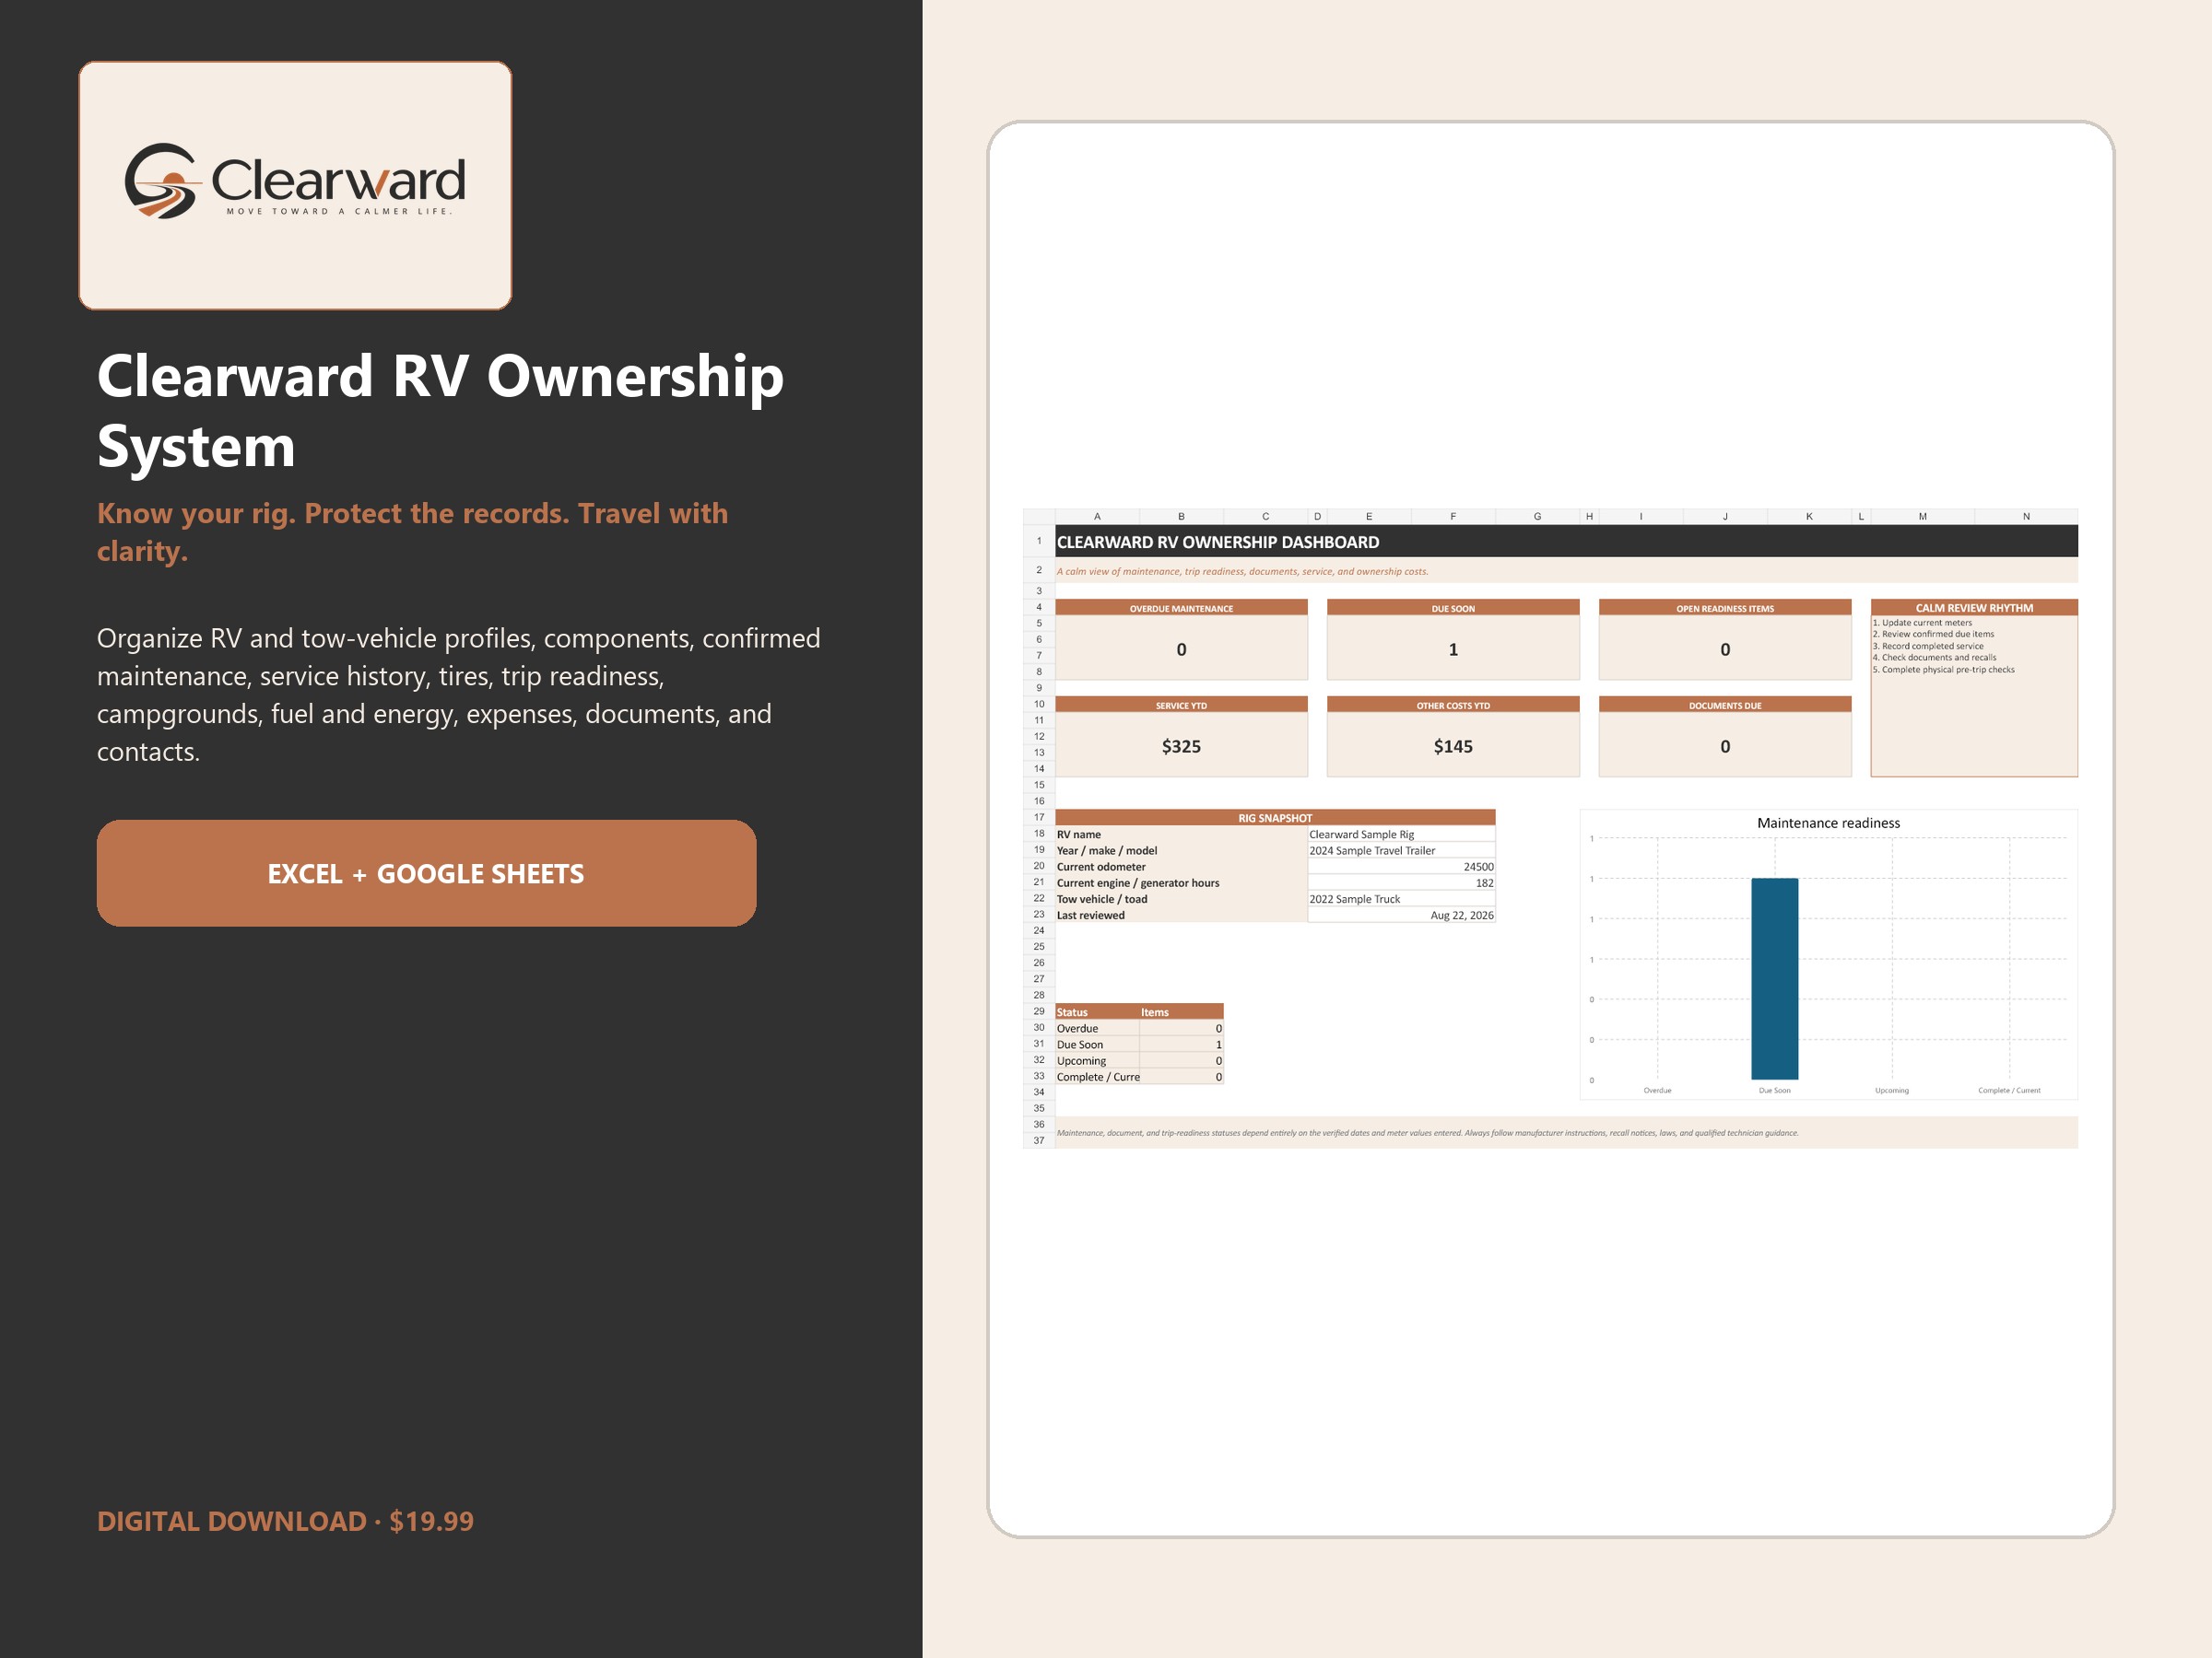The height and width of the screenshot is (1658, 2212).
Task: Click '4. Check documents and recalls' line
Action: (1934, 658)
